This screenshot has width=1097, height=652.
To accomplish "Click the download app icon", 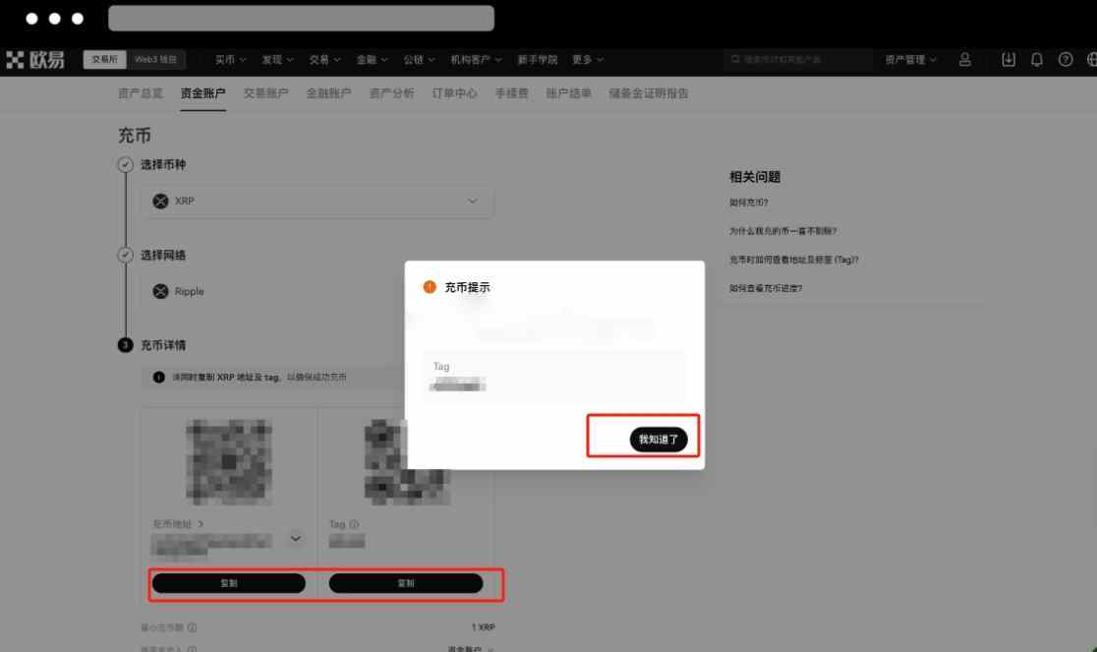I will [1009, 59].
